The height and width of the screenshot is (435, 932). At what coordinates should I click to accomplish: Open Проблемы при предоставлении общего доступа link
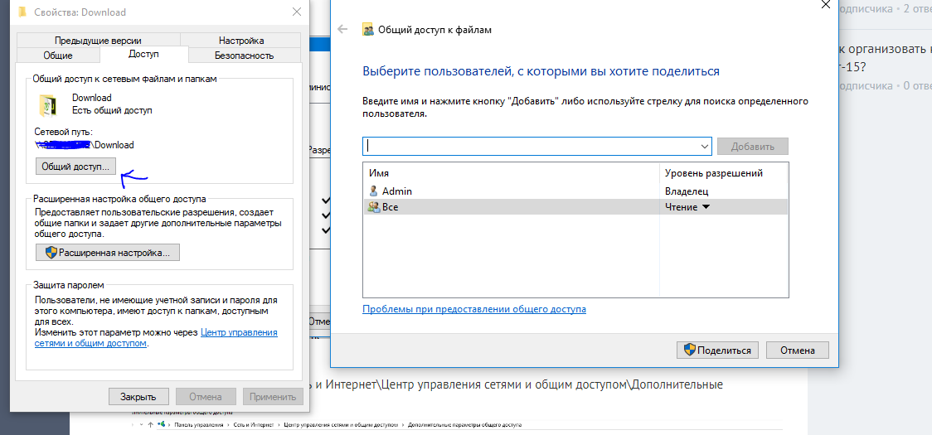point(474,309)
